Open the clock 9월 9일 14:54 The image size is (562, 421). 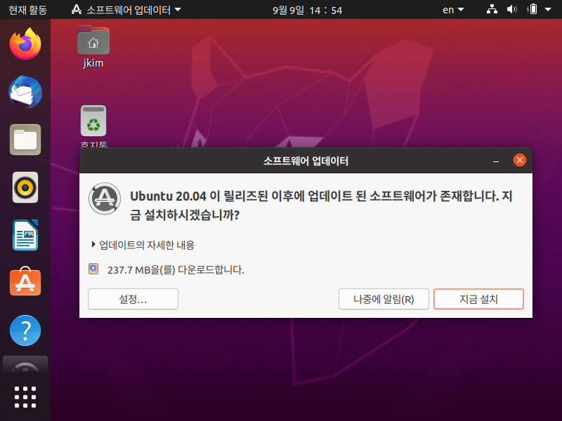coord(307,10)
